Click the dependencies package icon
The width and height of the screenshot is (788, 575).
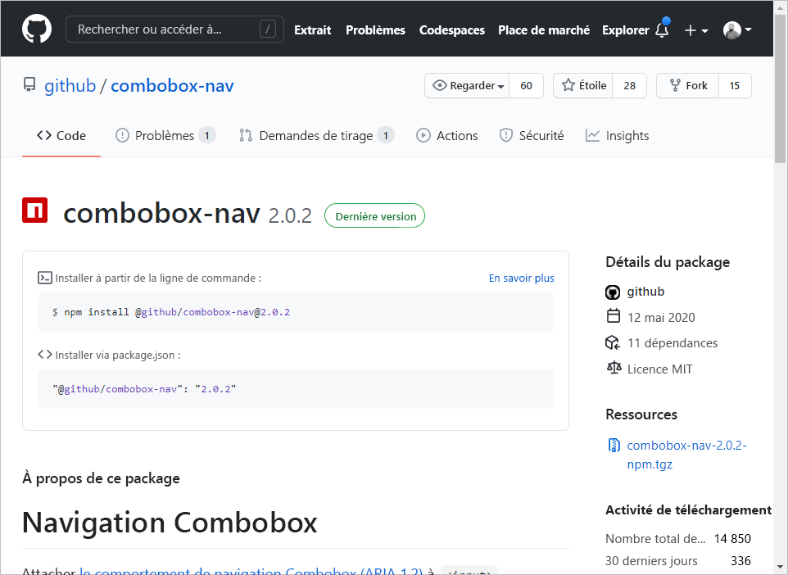pos(613,342)
